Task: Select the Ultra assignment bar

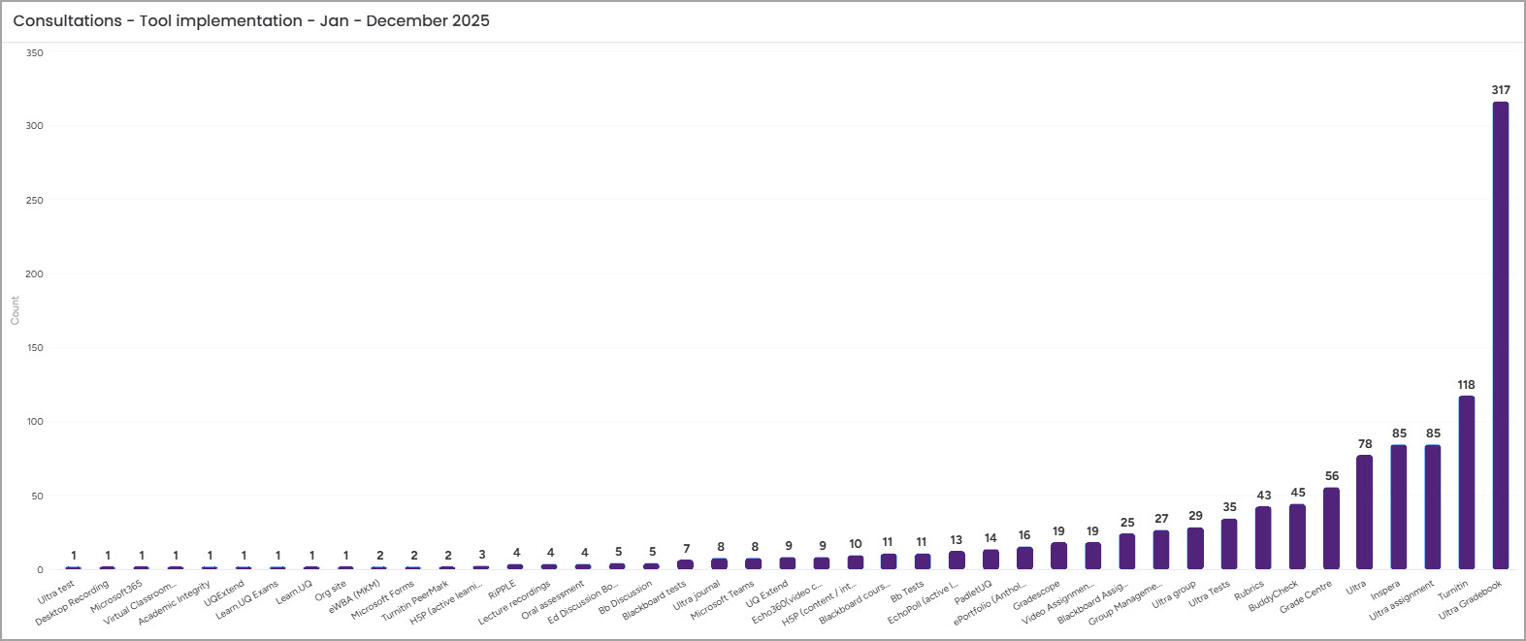Action: 1432,506
